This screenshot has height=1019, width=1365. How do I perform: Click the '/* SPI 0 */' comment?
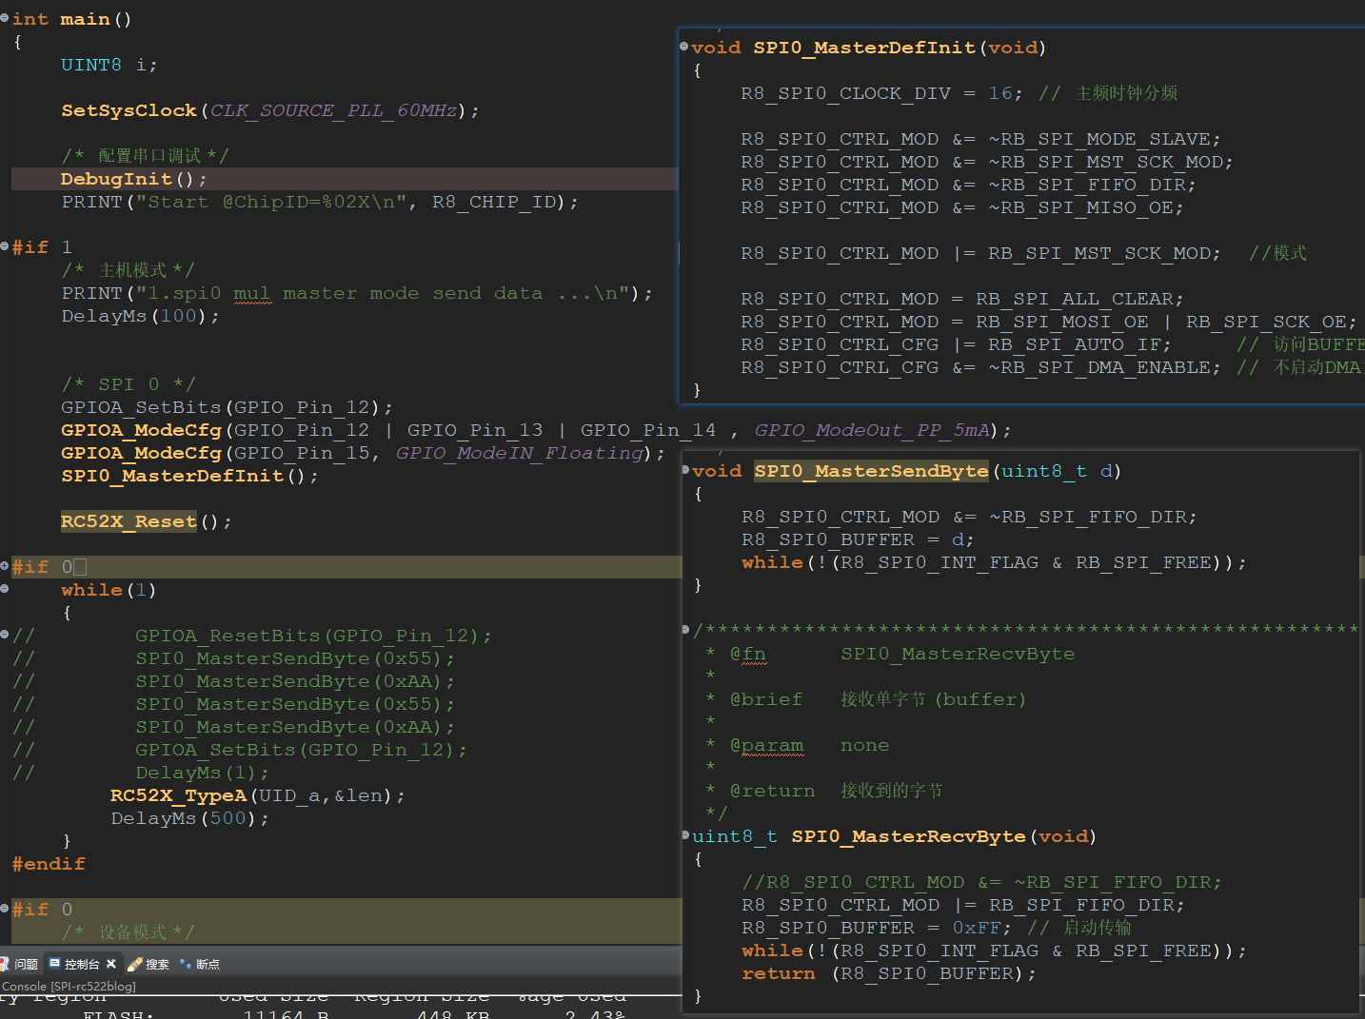click(x=128, y=384)
